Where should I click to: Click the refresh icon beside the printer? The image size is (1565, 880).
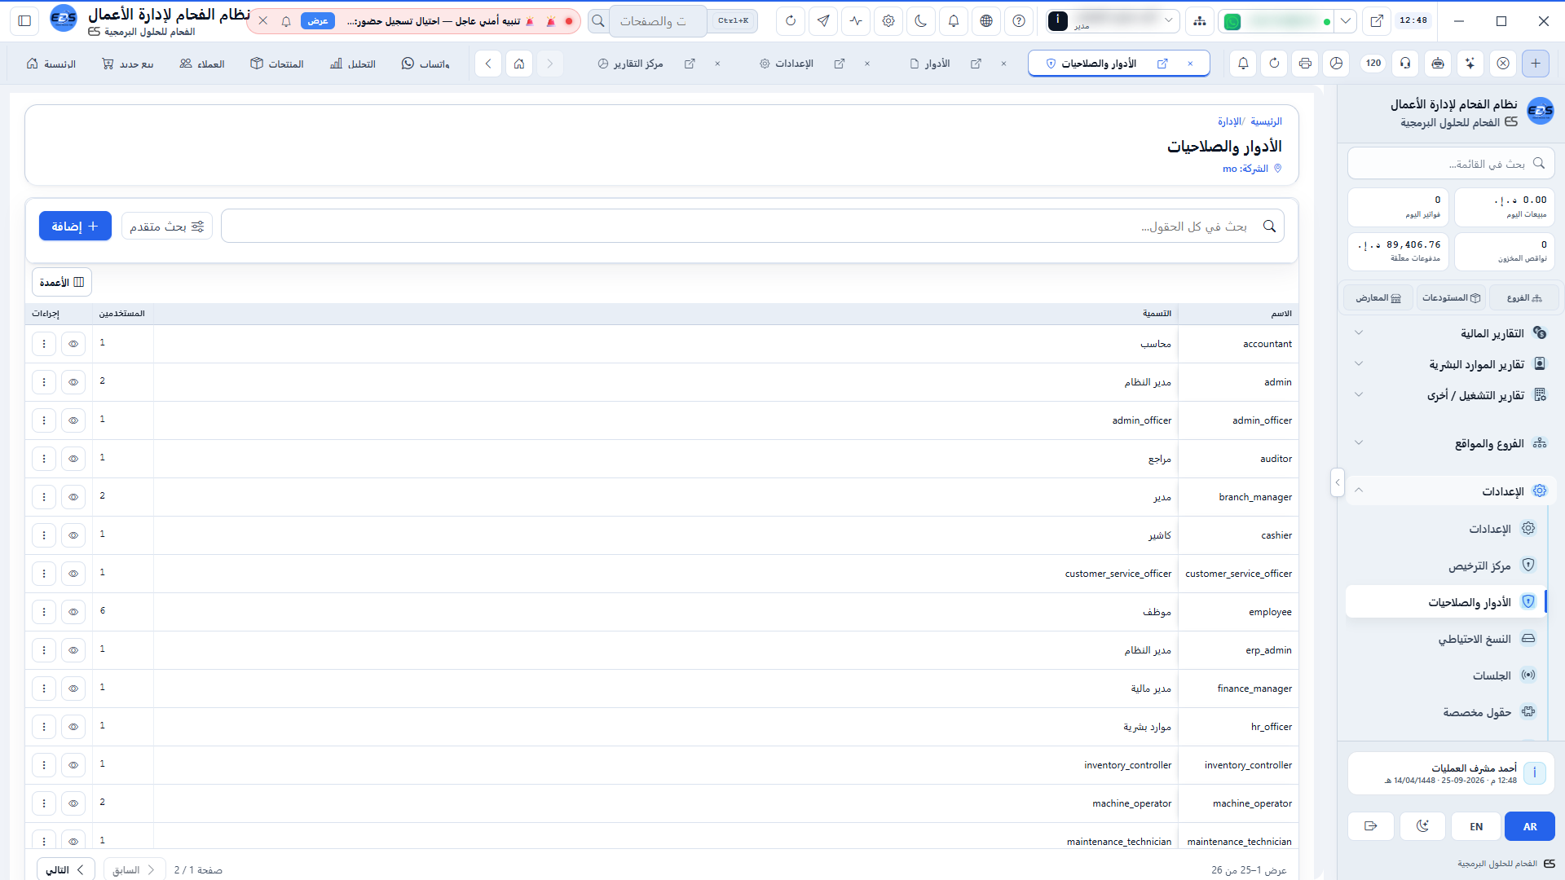1274,64
